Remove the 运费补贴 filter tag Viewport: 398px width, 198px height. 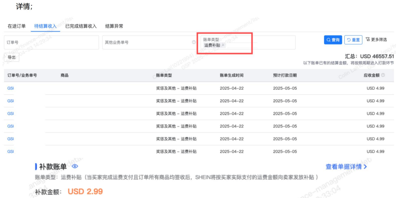(x=223, y=45)
